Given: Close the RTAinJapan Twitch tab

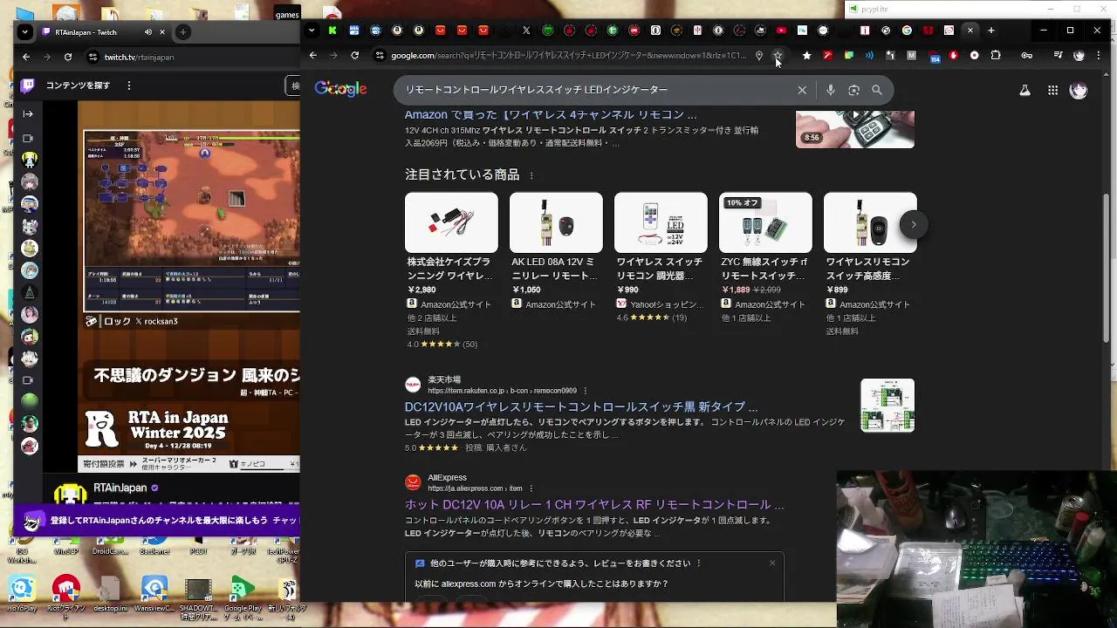Looking at the screenshot, I should (163, 32).
